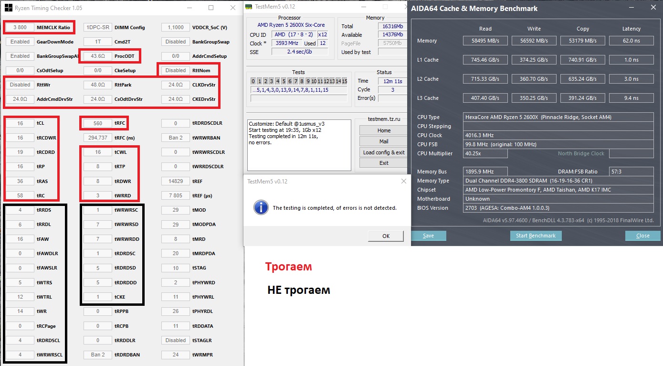The image size is (663, 366).
Task: Select the tCL timing value field
Action: [x=20, y=123]
